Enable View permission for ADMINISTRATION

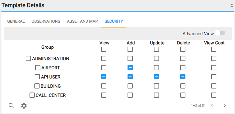coord(104,58)
